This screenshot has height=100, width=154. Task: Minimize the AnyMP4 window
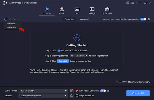click(140, 3)
